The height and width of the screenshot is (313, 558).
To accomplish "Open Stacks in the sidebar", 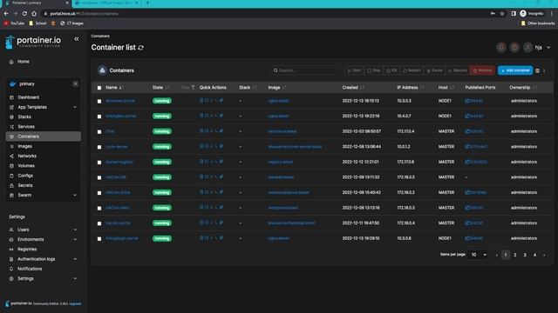I will 24,117.
